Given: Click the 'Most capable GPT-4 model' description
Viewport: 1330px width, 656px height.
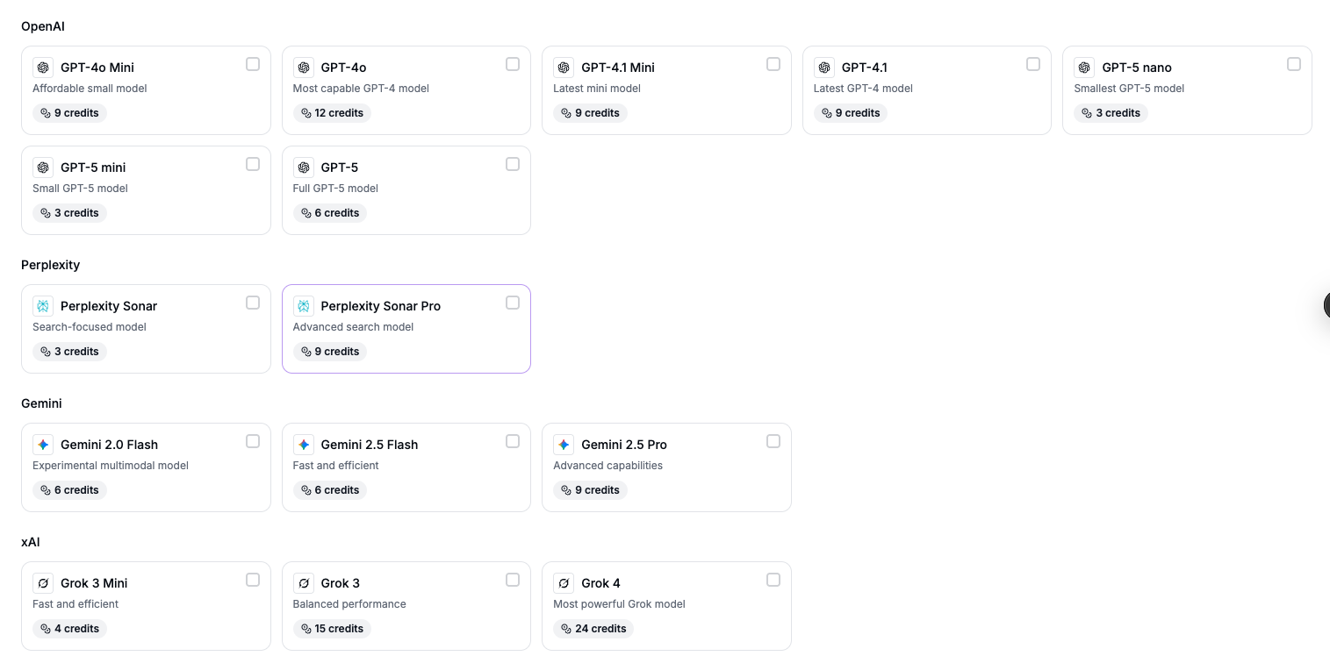Looking at the screenshot, I should point(361,89).
